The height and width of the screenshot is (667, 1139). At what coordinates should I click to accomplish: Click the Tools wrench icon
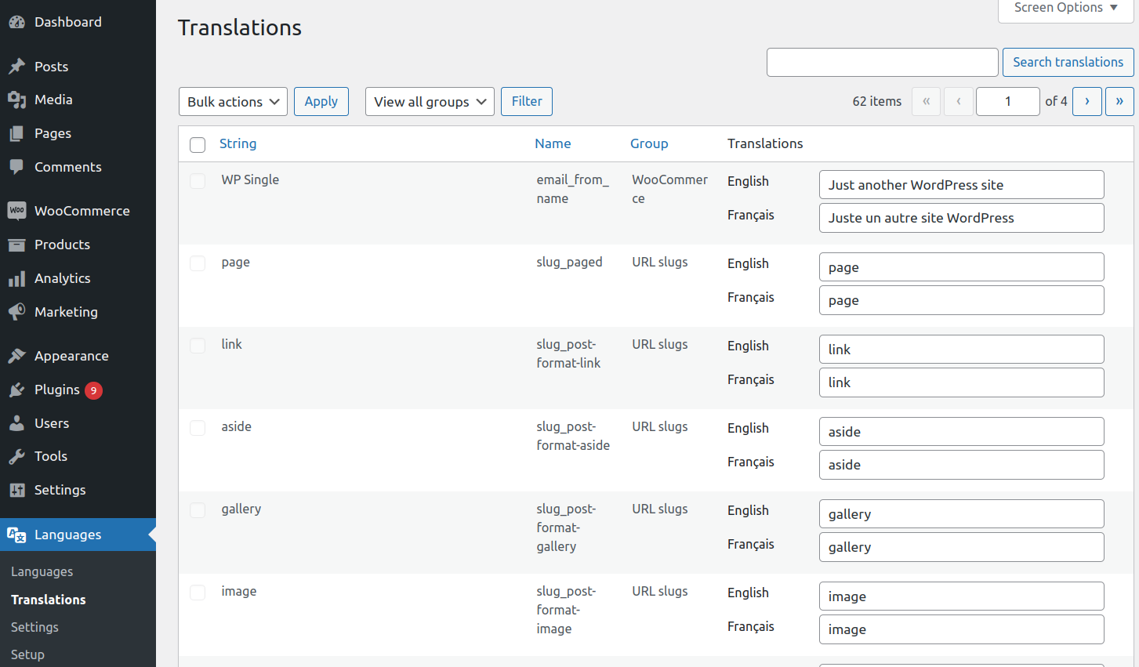tap(16, 456)
